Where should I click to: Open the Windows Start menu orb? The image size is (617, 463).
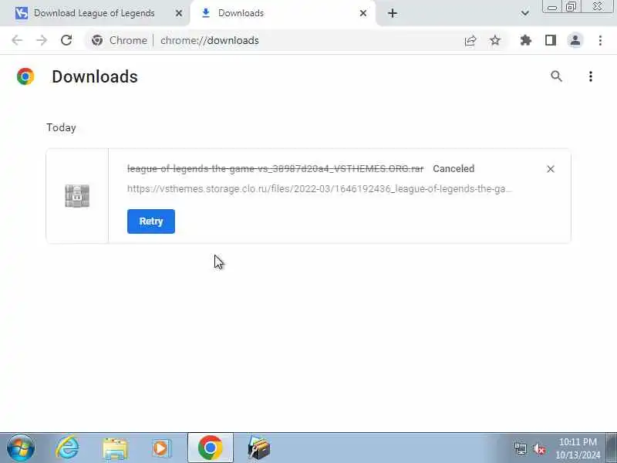point(21,448)
